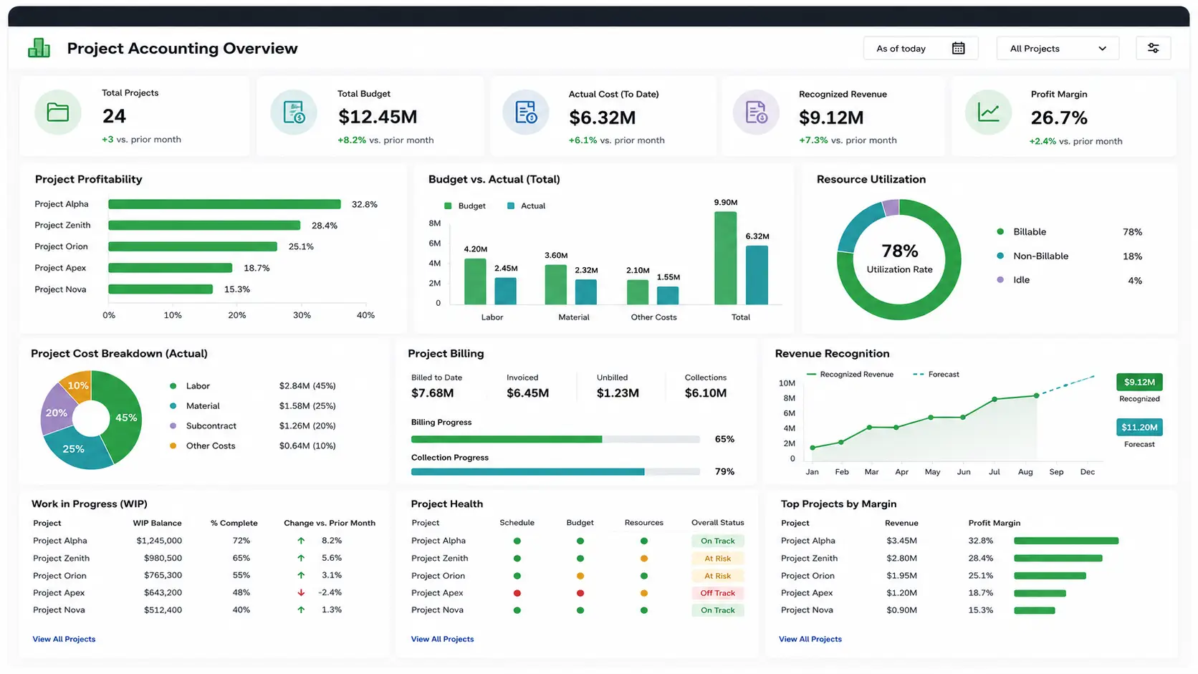1198x674 pixels.
Task: Click the up arrow in Project Alpha WIP row
Action: click(301, 541)
